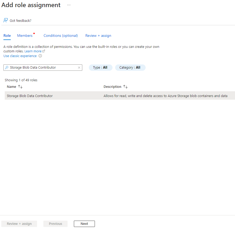235x228 pixels.
Task: Click 'Showing 1 of 49 roles' text
Action: [x=21, y=80]
